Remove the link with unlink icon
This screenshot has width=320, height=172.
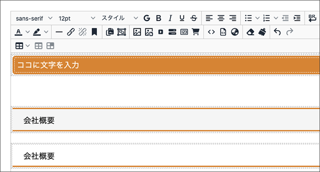[82, 32]
